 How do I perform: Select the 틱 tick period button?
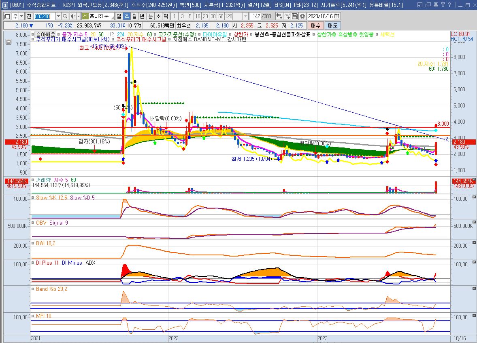pos(166,16)
